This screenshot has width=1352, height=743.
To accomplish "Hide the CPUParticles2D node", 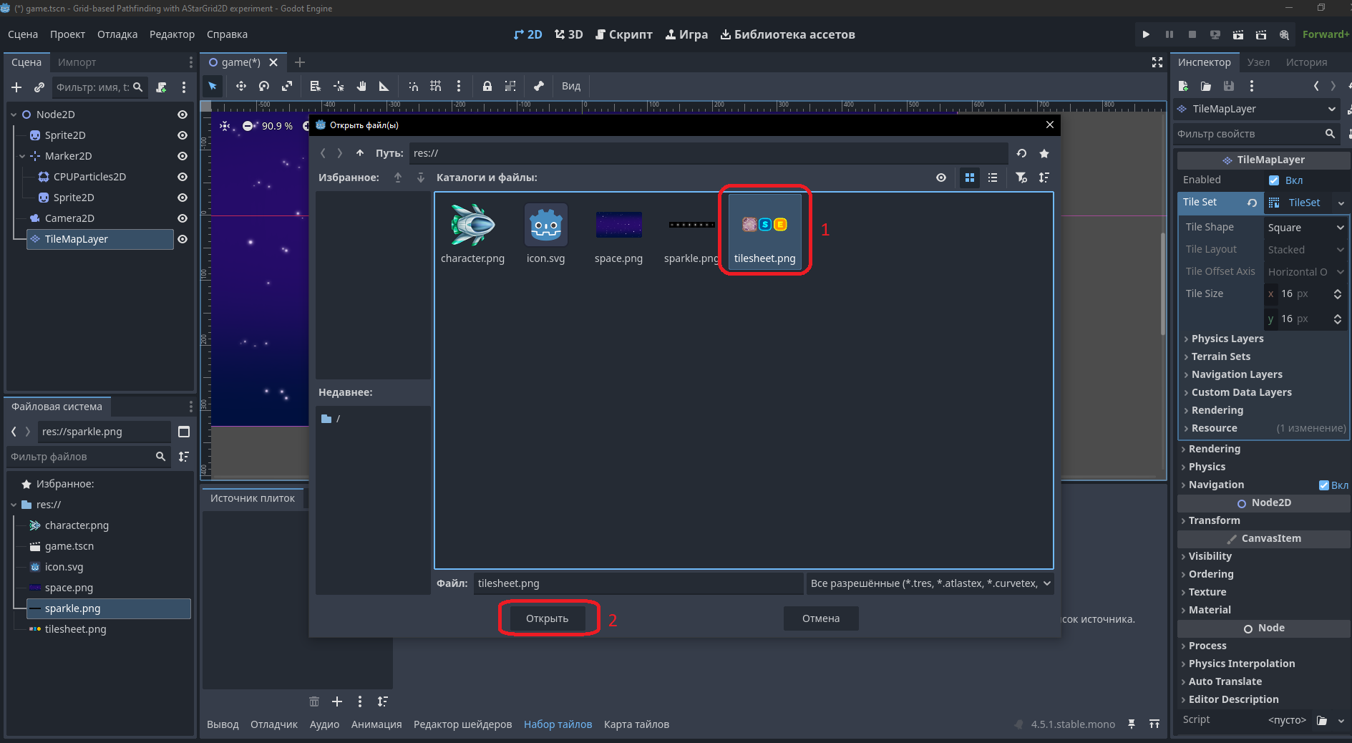I will pyautogui.click(x=183, y=177).
